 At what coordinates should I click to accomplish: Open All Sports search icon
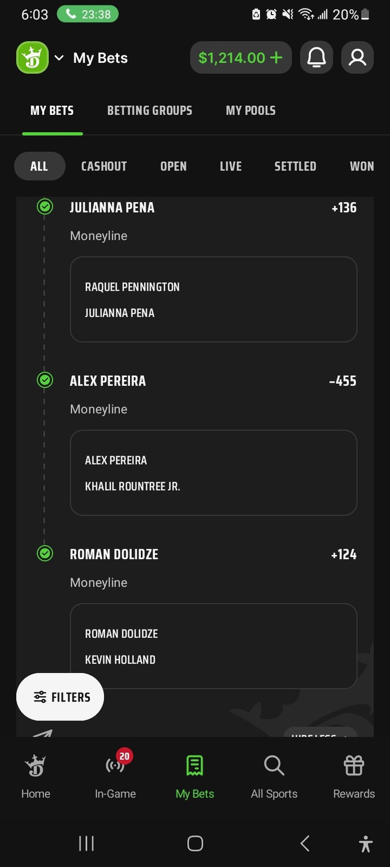274,766
